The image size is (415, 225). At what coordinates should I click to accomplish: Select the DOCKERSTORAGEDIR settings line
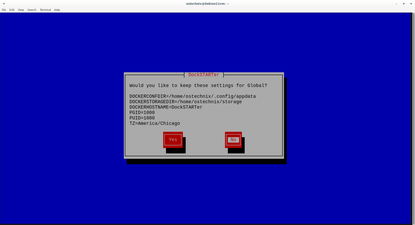pyautogui.click(x=185, y=102)
